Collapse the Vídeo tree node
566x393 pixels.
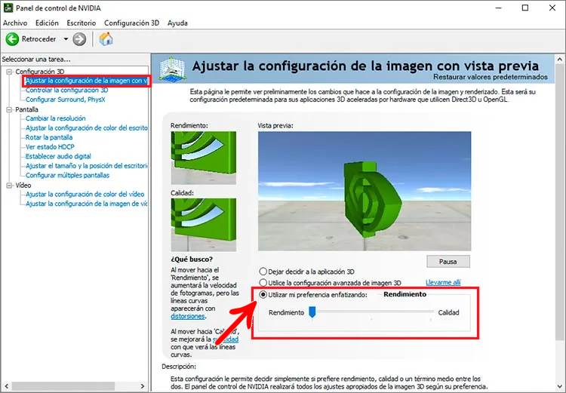pyautogui.click(x=9, y=185)
